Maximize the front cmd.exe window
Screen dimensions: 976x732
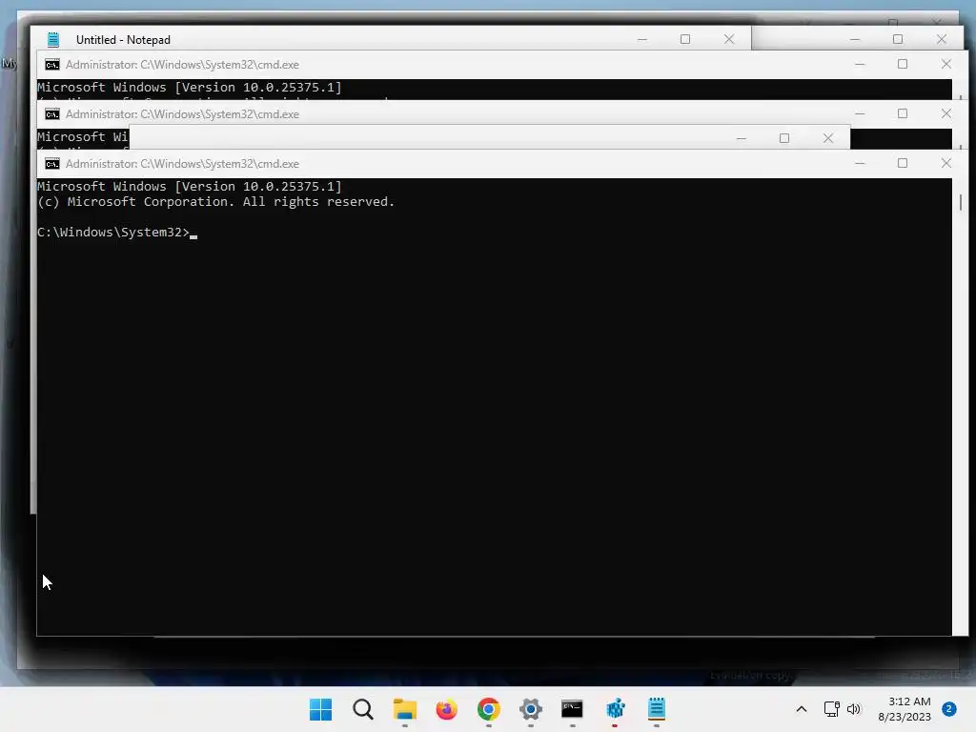coord(903,163)
